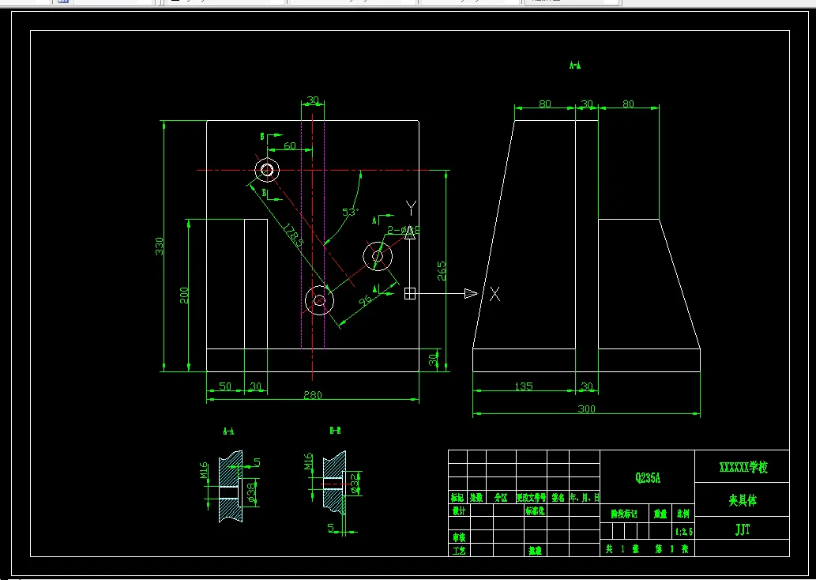Click the UCS origin square marker
816x580 pixels.
click(410, 294)
